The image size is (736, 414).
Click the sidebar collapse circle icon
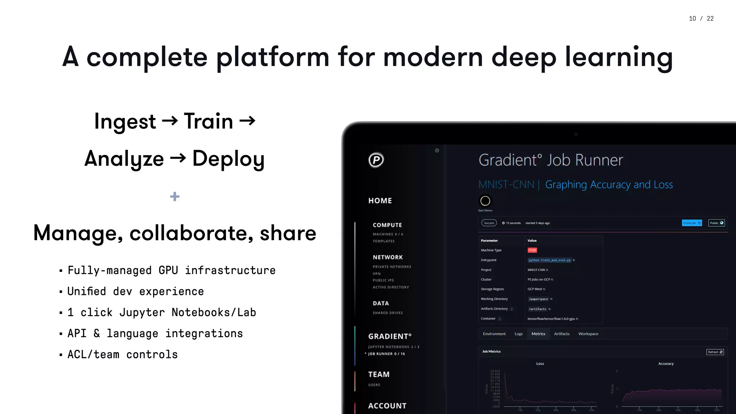[437, 150]
